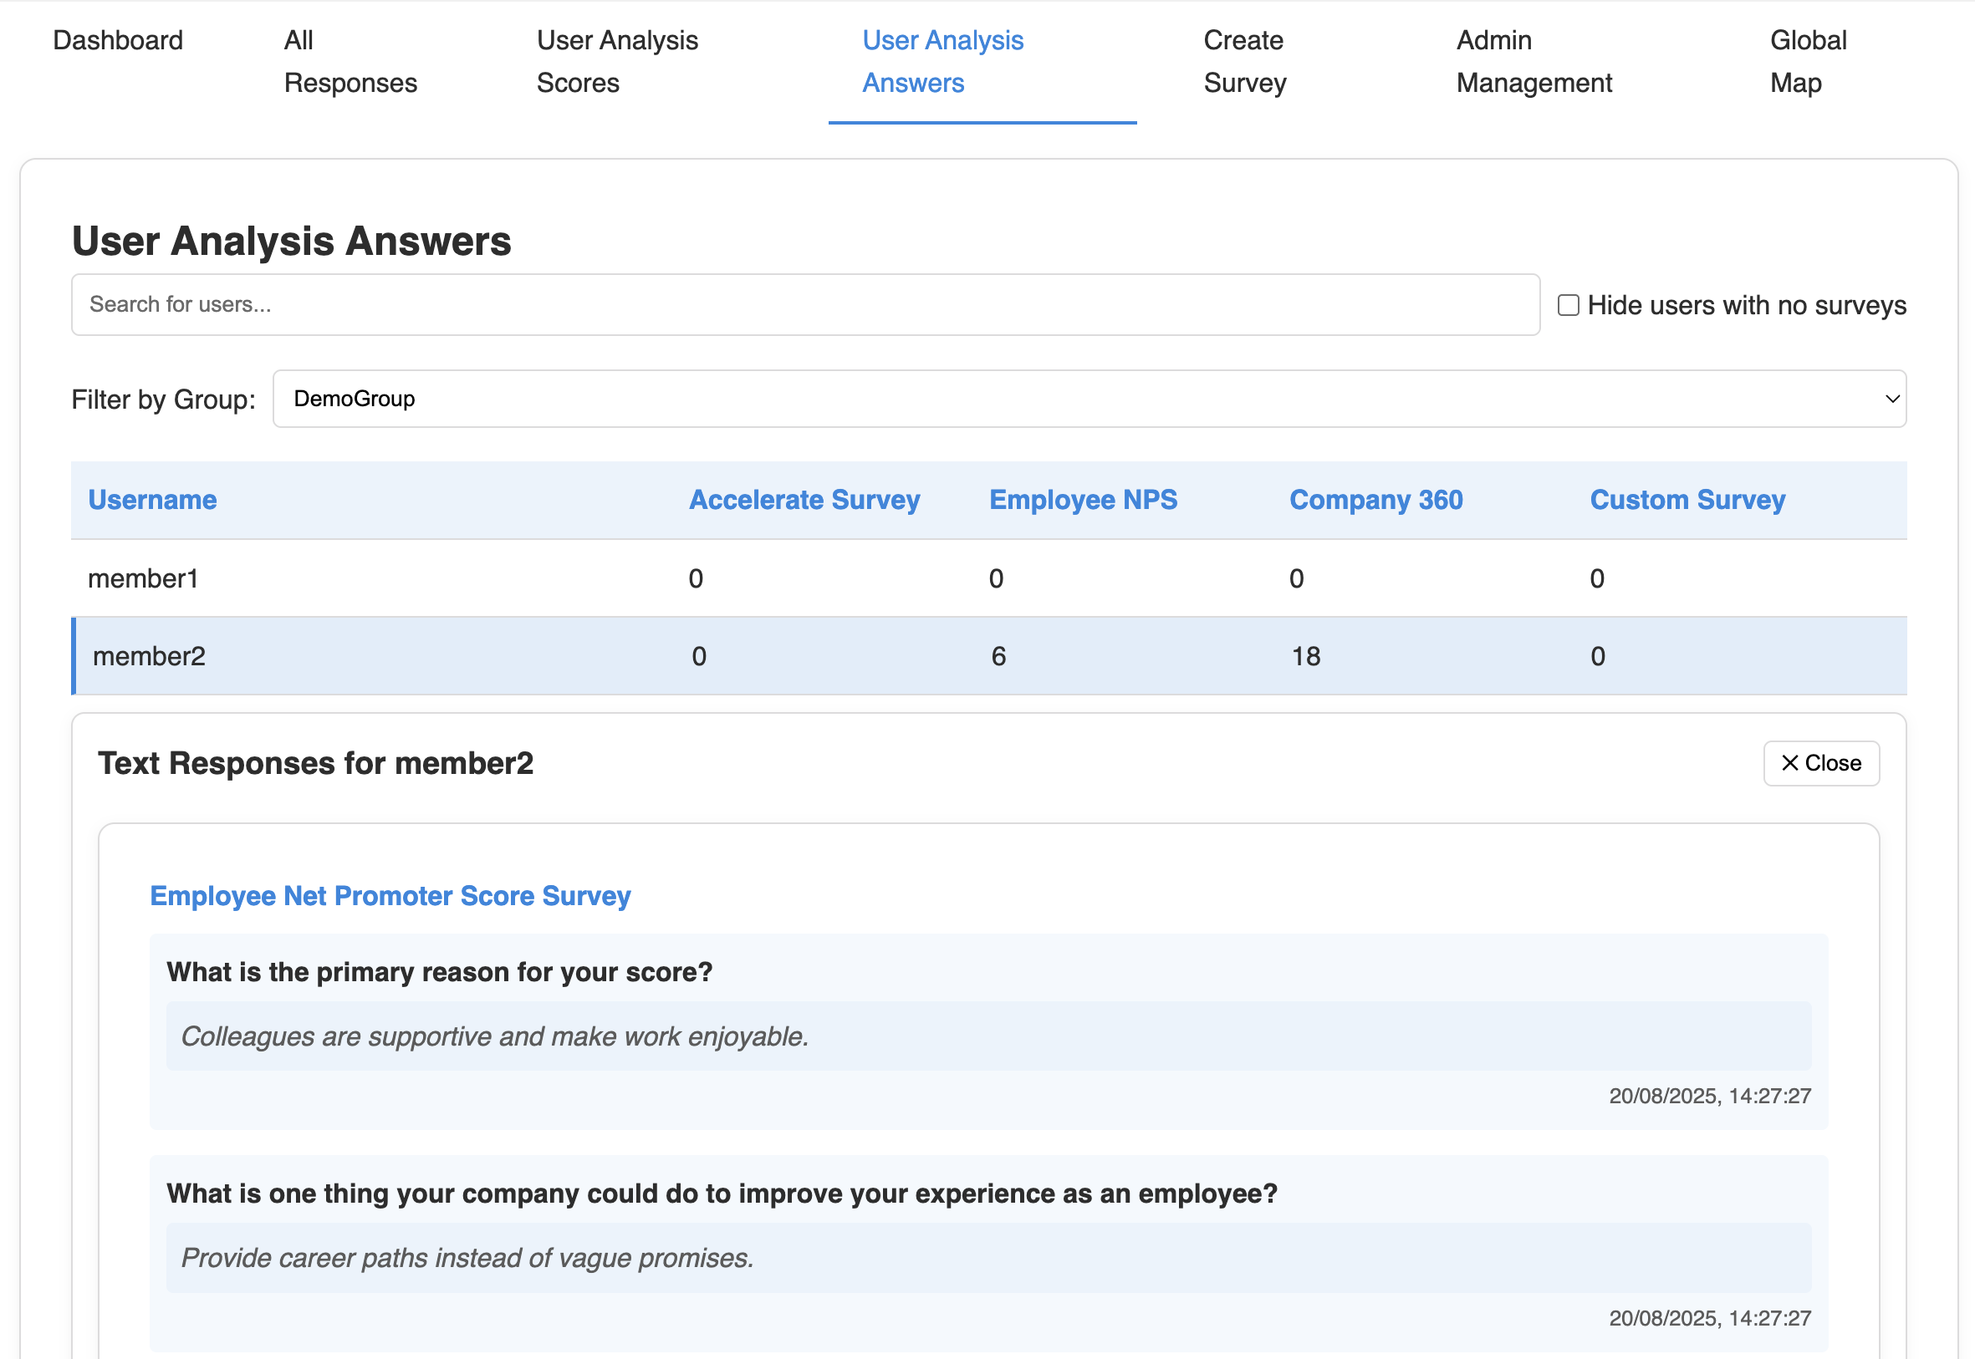Click the Employee NPS column header
Viewport: 1975px width, 1359px height.
(1083, 500)
